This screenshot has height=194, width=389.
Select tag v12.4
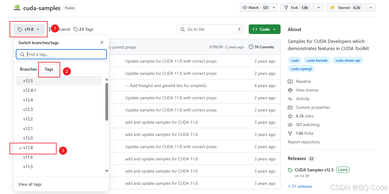(59, 100)
